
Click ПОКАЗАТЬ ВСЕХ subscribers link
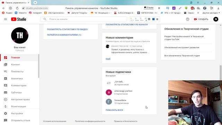click(114, 110)
